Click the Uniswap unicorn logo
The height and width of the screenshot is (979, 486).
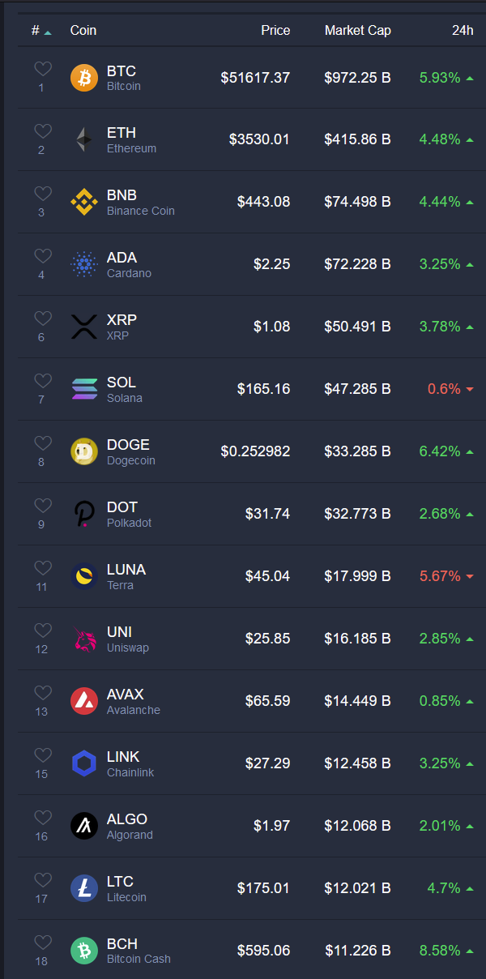click(x=84, y=639)
